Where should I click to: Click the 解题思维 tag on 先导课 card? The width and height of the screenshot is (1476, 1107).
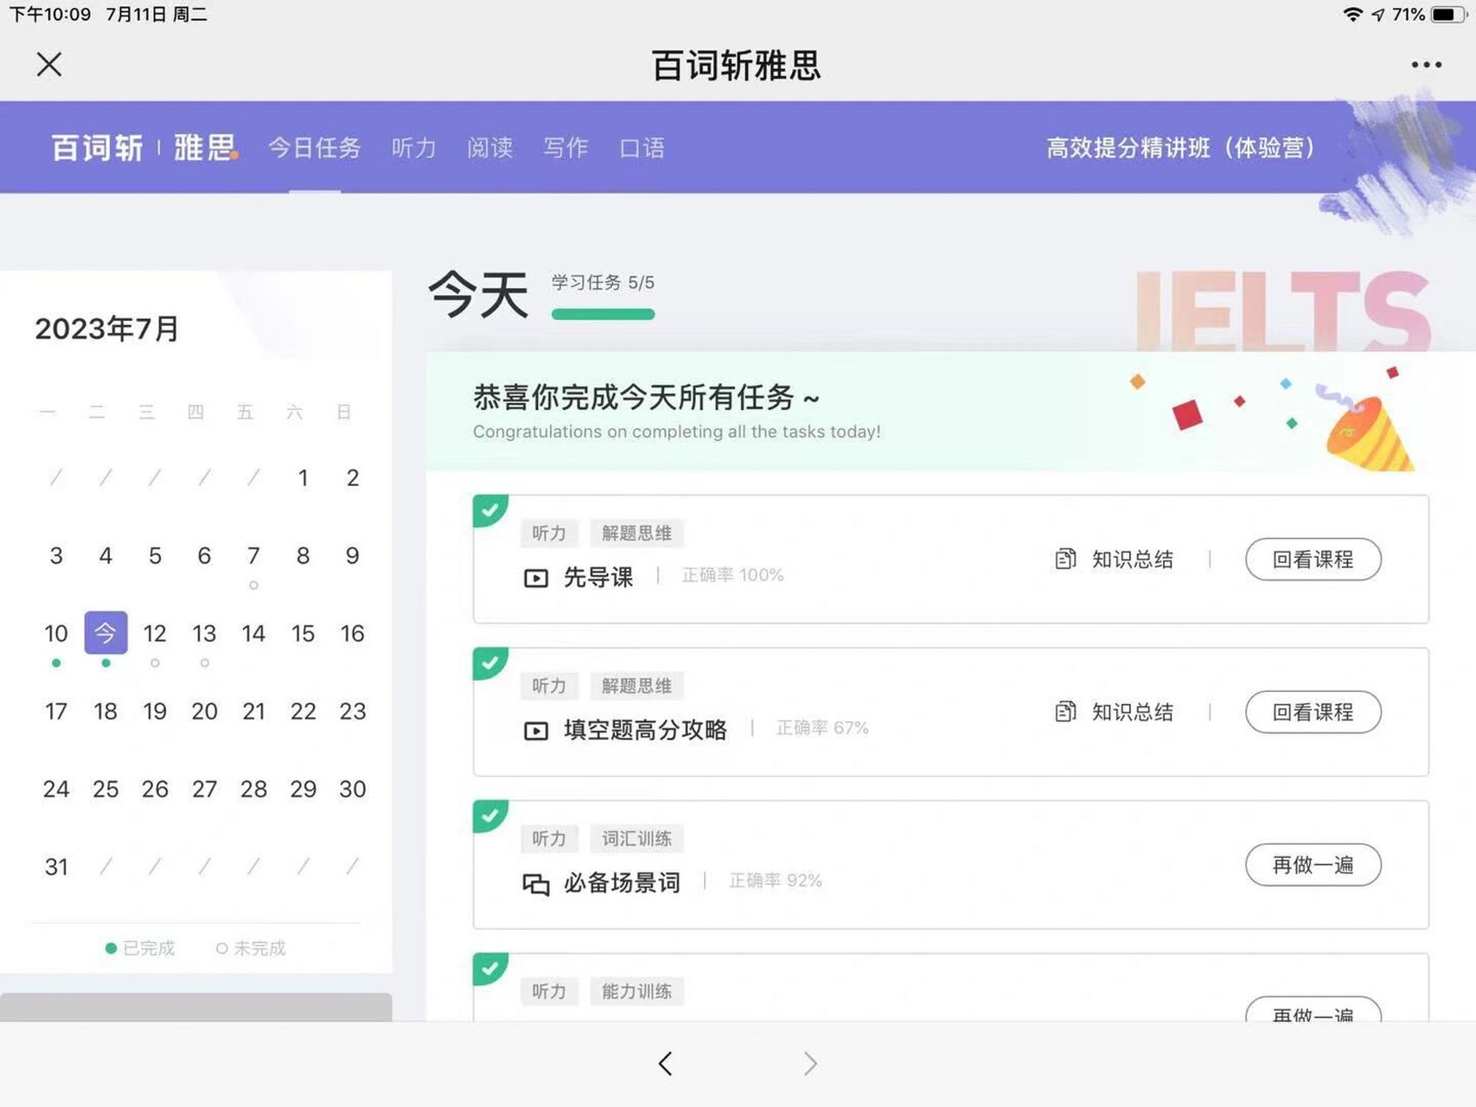[x=636, y=533]
